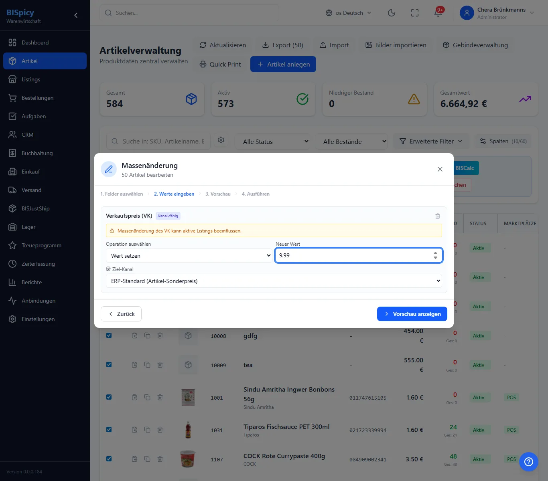Delete the Verkaufspreis field via trash icon
The width and height of the screenshot is (548, 481).
[x=438, y=216]
